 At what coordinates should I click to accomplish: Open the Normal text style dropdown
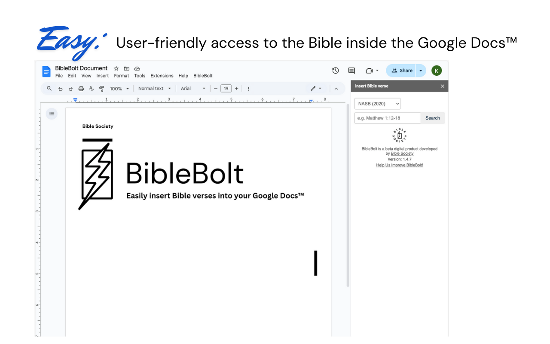(x=155, y=89)
